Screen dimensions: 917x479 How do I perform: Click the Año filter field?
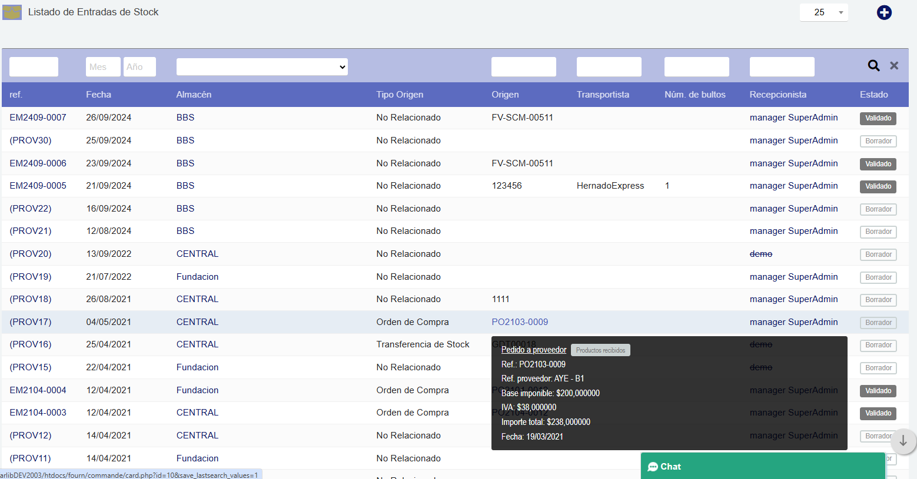click(139, 67)
